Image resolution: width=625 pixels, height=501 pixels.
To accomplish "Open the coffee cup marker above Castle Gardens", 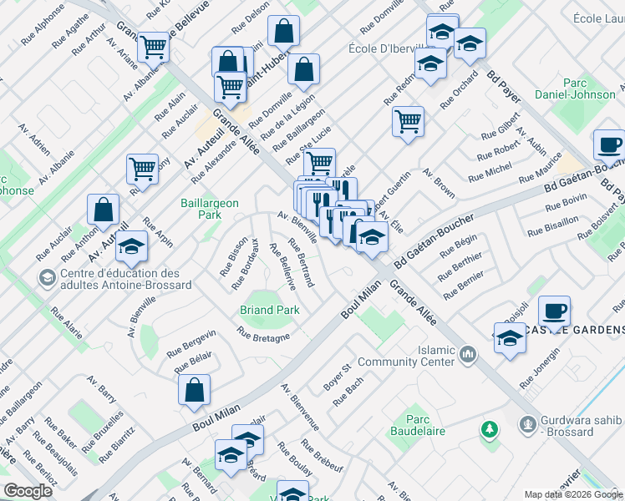I will [x=554, y=311].
